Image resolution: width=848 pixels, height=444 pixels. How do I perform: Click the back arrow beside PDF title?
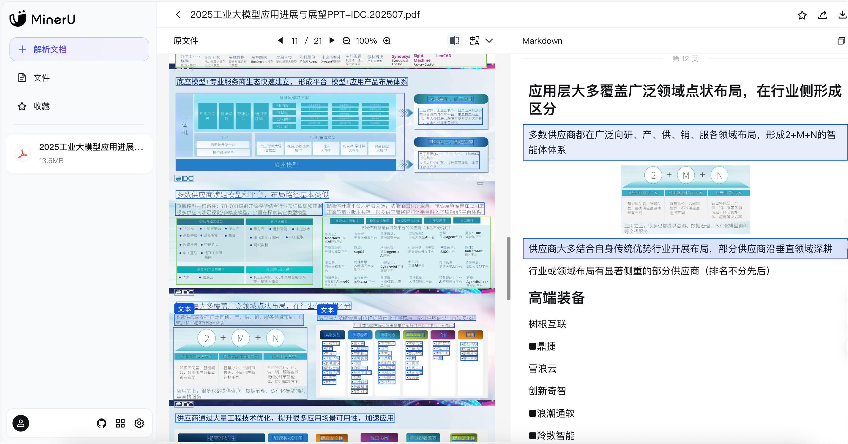click(178, 15)
